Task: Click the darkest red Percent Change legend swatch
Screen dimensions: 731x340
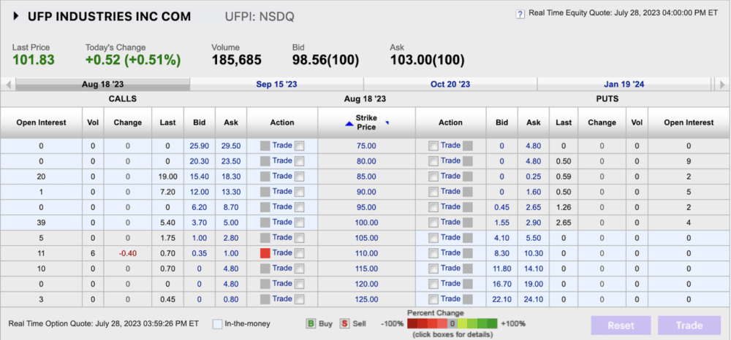Action: [412, 324]
